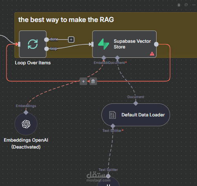The height and width of the screenshot is (186, 197).
Task: Click the red warning triangle on Supabase
Action: coord(152,54)
